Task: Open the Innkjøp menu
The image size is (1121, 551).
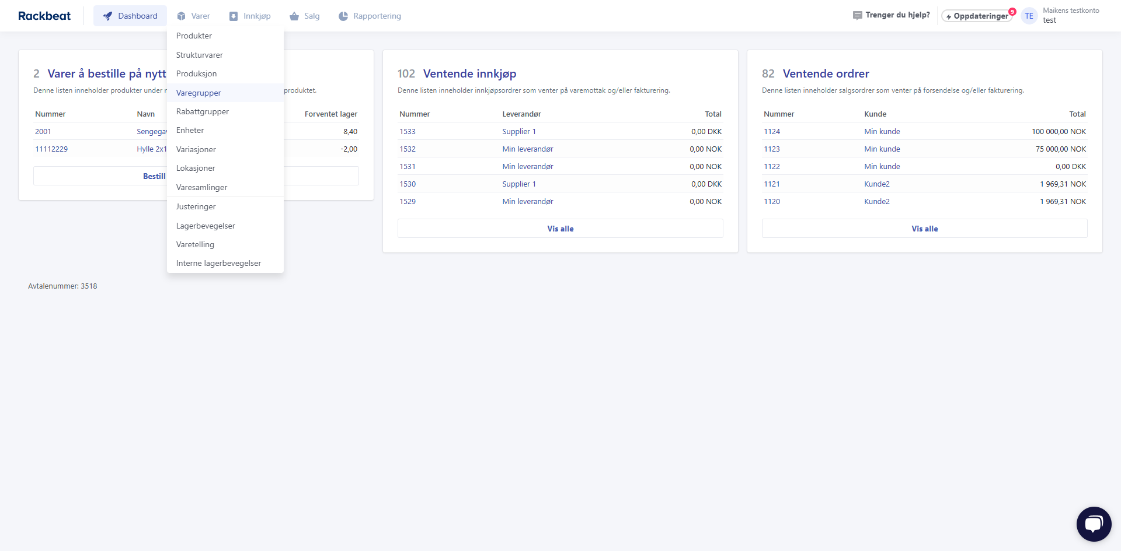Action: click(x=250, y=16)
